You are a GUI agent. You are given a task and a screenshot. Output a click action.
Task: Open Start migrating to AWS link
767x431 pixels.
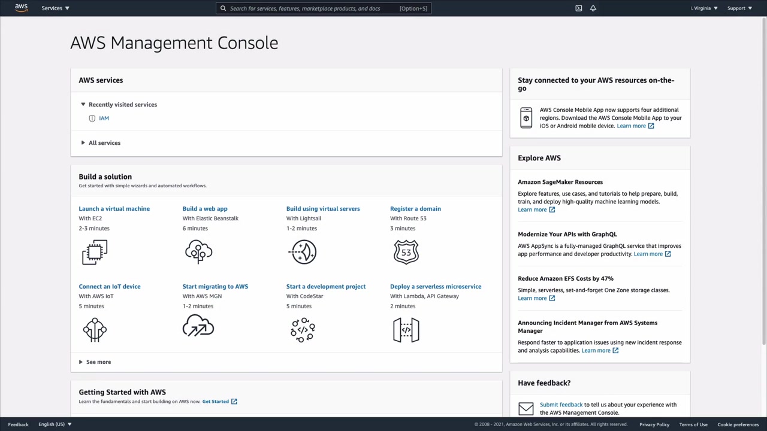coord(215,287)
